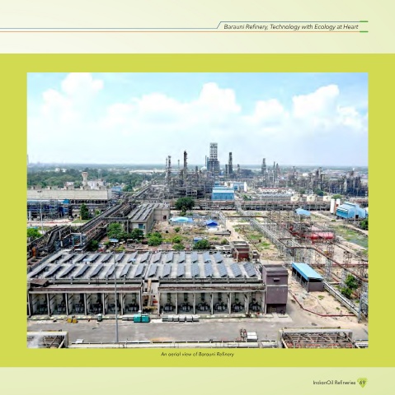
Task: Click the blue warehouse at far right of photo
Action: [x=350, y=210]
